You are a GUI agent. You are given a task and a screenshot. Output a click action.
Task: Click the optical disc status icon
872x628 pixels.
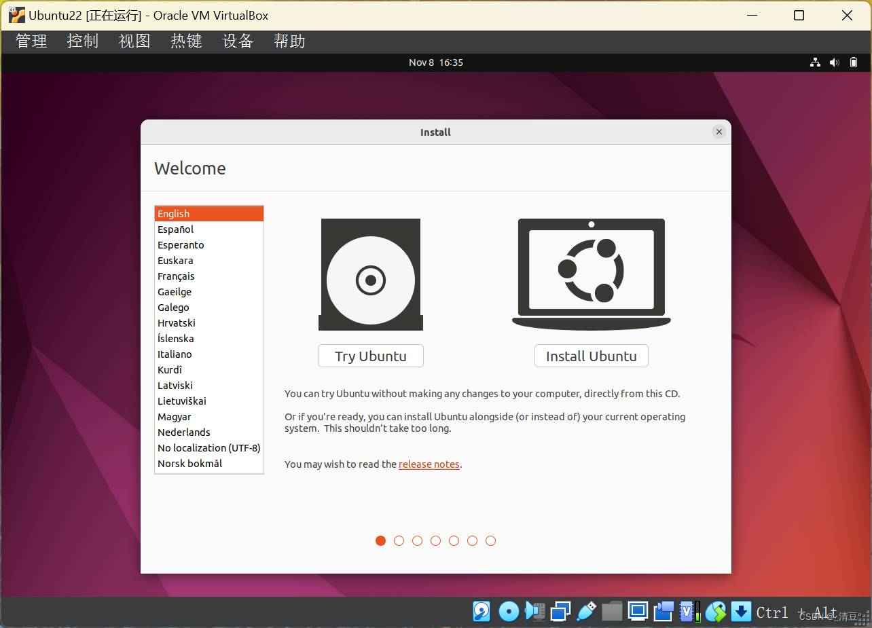click(x=509, y=612)
